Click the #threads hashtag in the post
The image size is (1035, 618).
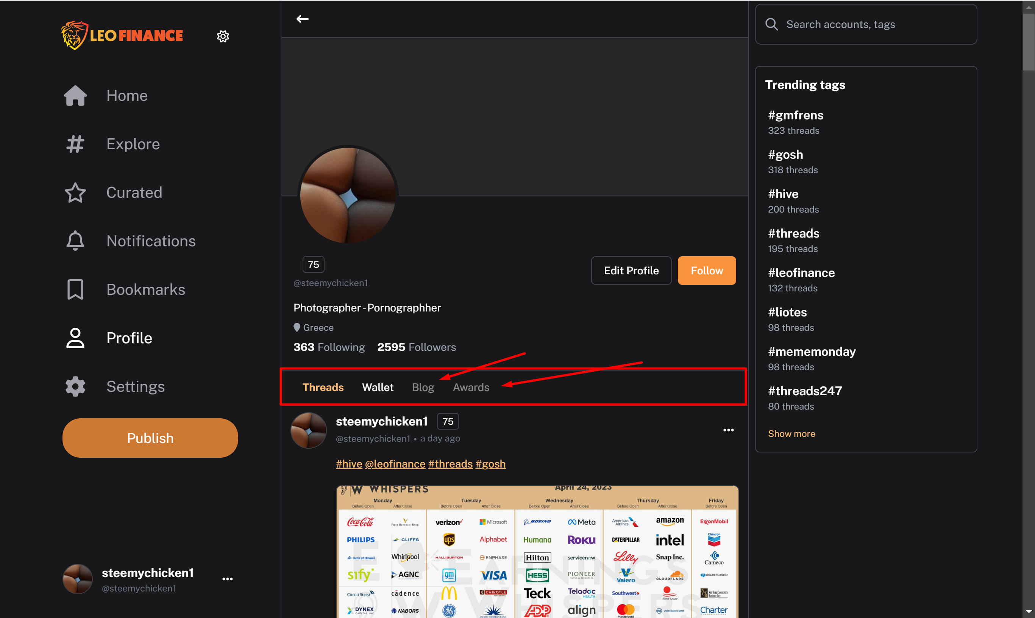coord(450,464)
